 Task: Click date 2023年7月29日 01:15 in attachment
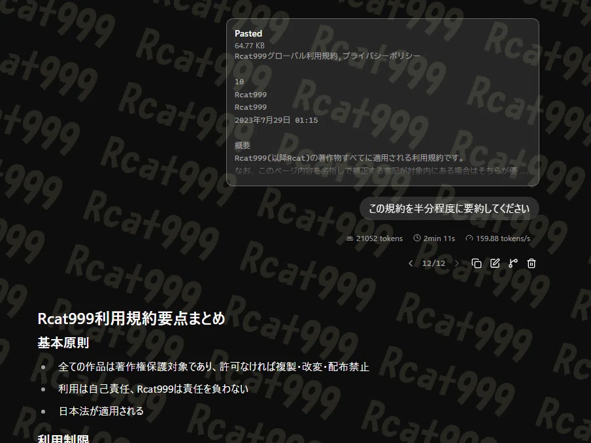[277, 120]
